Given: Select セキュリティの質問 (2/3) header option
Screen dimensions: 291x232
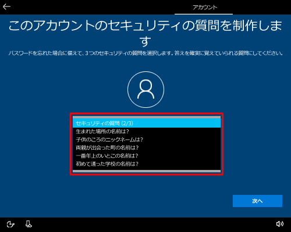Looking at the screenshot, I should (147, 123).
